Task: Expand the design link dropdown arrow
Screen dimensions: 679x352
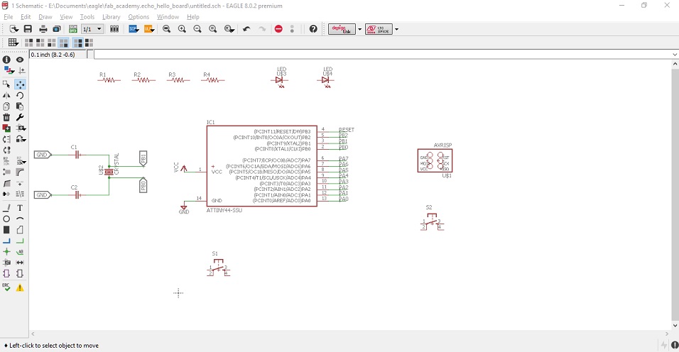Action: click(359, 29)
